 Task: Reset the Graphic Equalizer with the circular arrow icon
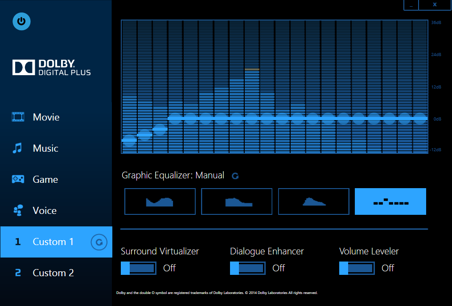(x=235, y=176)
